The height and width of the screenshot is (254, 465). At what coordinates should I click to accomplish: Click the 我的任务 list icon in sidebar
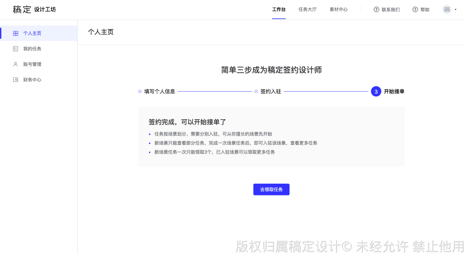click(16, 49)
